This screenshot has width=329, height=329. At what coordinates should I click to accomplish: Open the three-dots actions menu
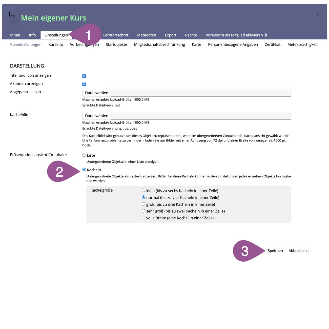[319, 14]
